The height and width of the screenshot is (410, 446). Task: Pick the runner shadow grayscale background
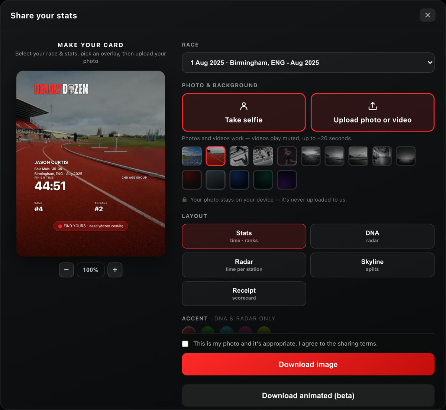[x=239, y=156]
